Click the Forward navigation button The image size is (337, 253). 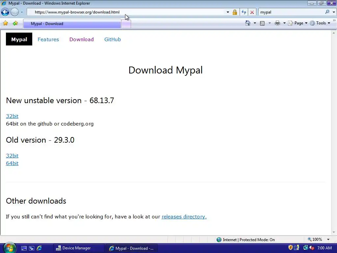tap(14, 12)
